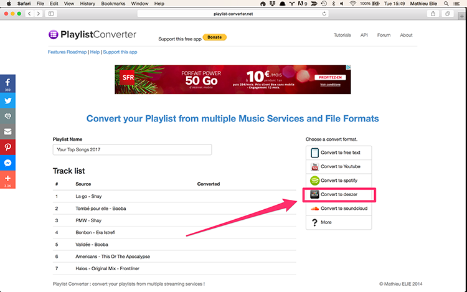This screenshot has width=467, height=292.
Task: Open the Time Machine menu bar icon
Action: coord(324,4)
